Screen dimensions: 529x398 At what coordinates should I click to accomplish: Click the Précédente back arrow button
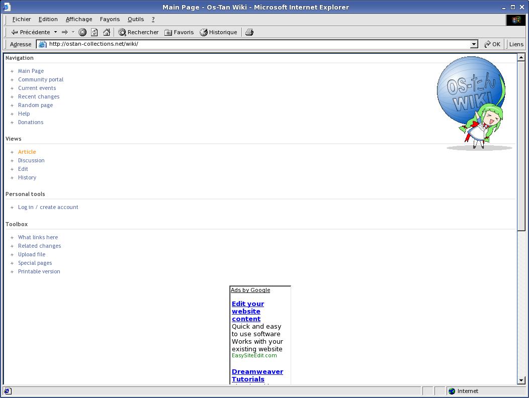[x=30, y=32]
